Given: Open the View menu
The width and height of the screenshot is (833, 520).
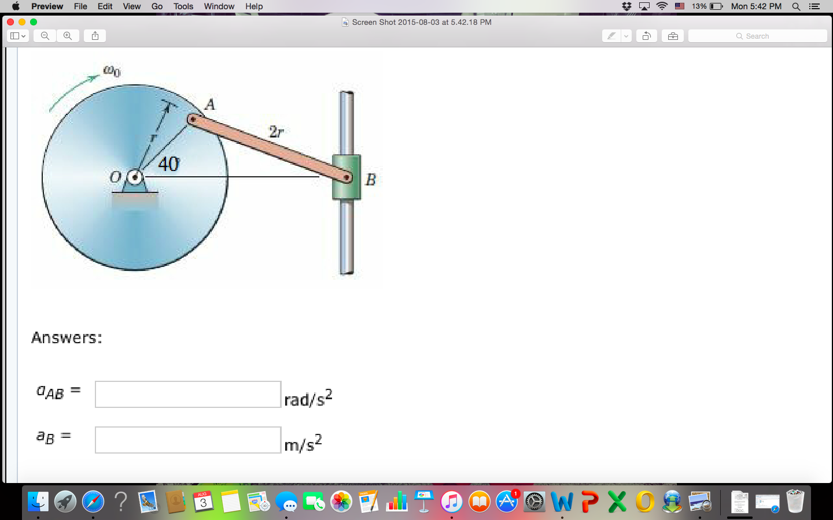Looking at the screenshot, I should 131,6.
